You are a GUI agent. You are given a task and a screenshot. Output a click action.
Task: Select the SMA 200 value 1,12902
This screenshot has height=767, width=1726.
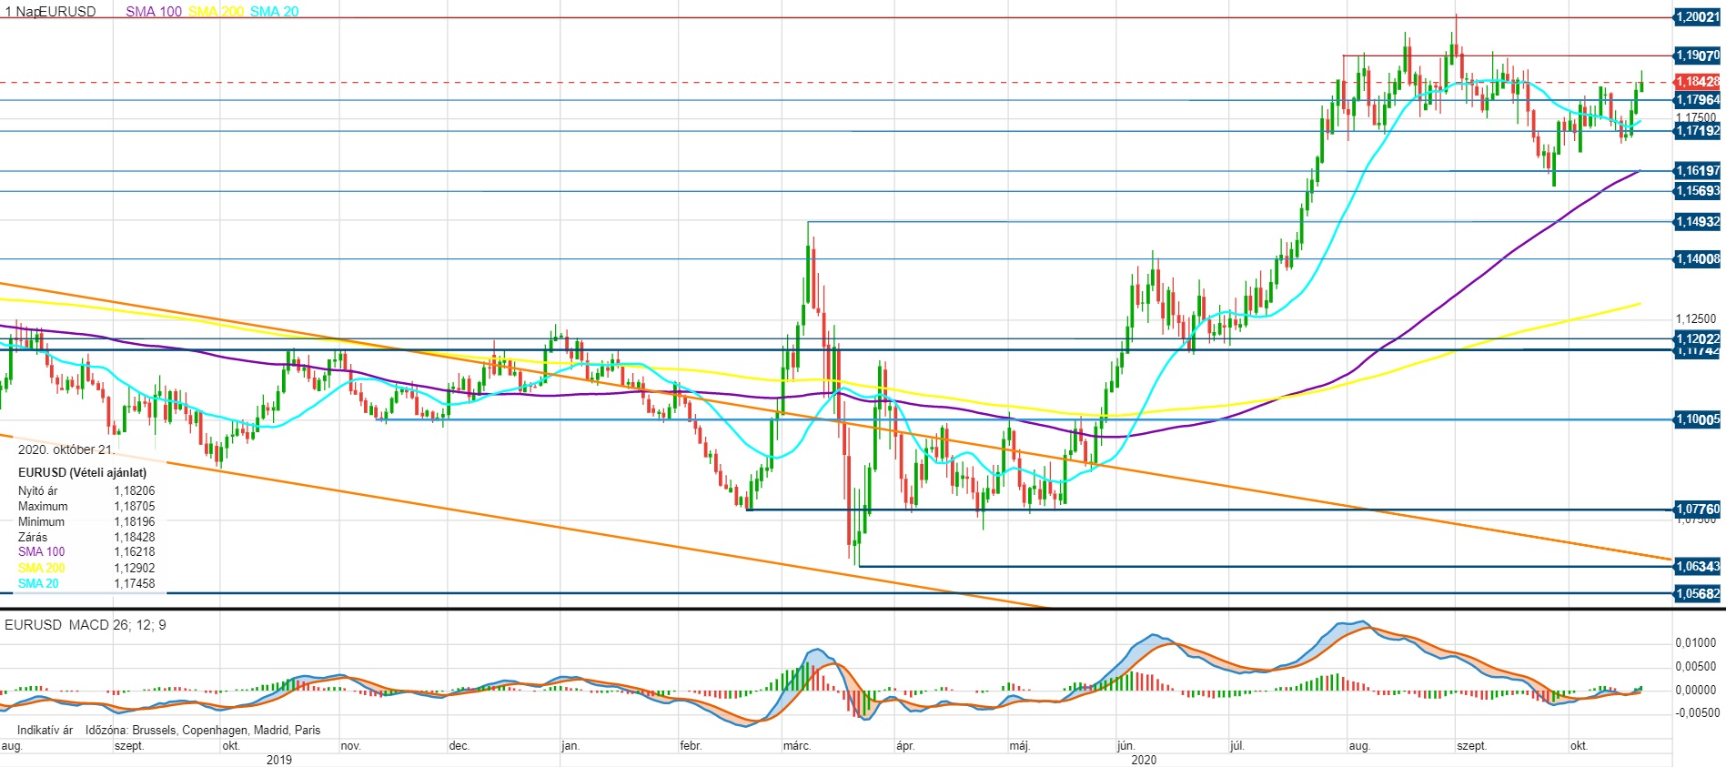(x=135, y=569)
